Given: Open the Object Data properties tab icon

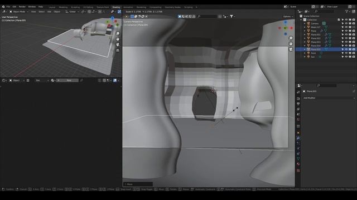Looking at the screenshot, I should (x=298, y=159).
